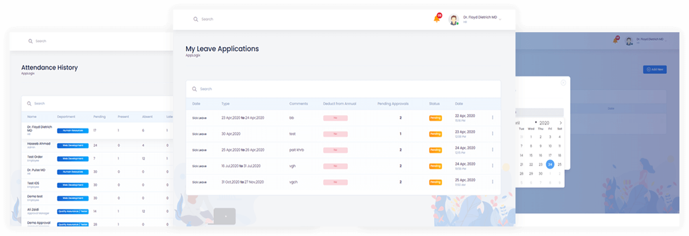
Task: Open three-dot menu for the 'vgh' comment row
Action: coord(492,166)
